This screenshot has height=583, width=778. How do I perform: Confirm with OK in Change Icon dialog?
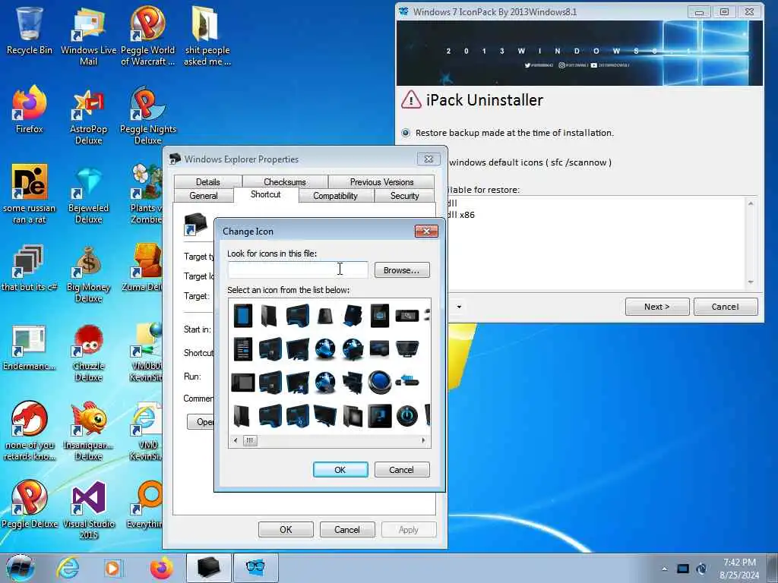(340, 469)
